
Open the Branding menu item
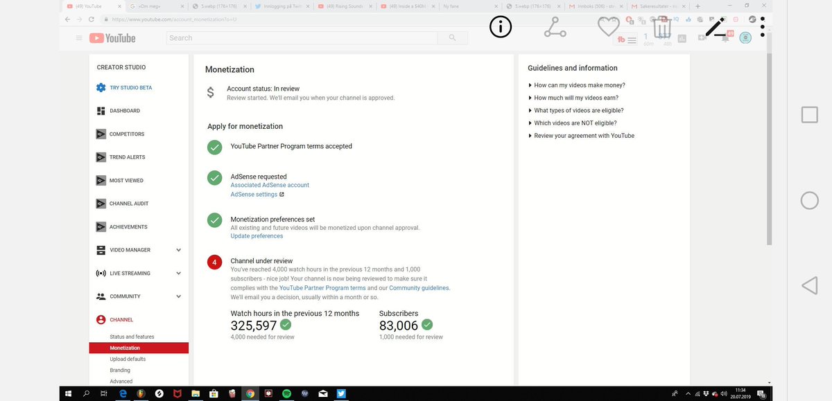[x=120, y=371]
